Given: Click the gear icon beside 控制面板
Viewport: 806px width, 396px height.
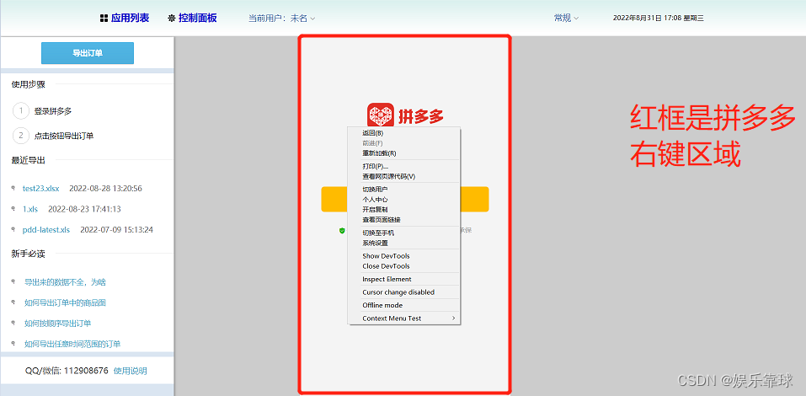Looking at the screenshot, I should click(172, 18).
